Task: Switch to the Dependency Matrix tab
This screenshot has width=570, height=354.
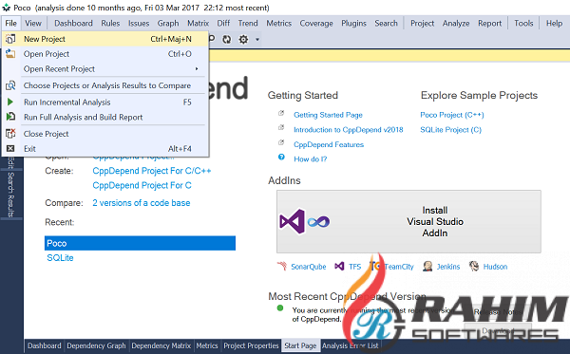Action: coord(161,345)
